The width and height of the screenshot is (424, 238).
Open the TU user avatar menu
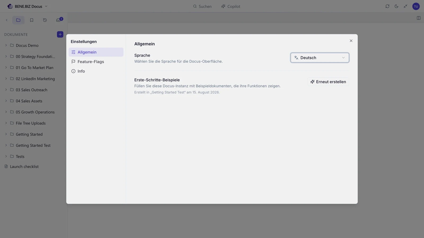point(416,6)
